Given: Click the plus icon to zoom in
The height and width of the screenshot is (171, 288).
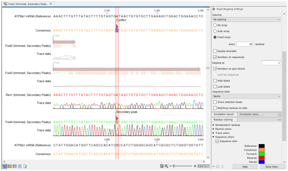Looking at the screenshot, I should 195,166.
